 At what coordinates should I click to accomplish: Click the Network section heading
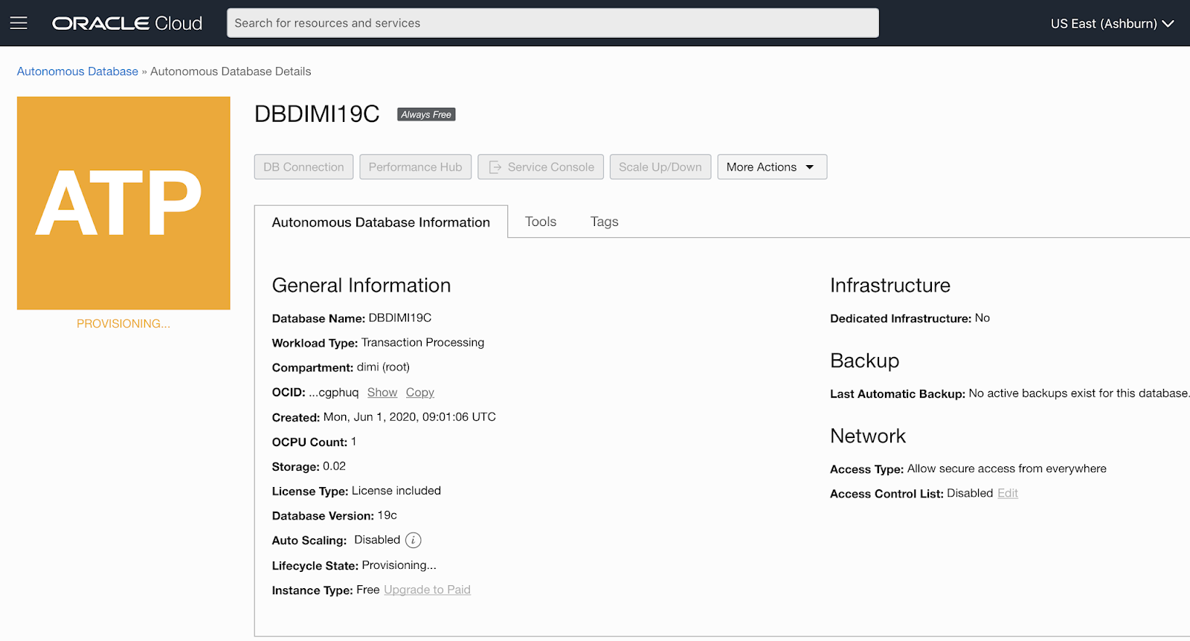pos(868,436)
